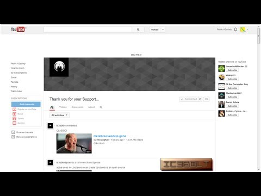Screen dimensions: 261x196
Task: Open TheHacker0007 channel avatar
Action: 221,95
